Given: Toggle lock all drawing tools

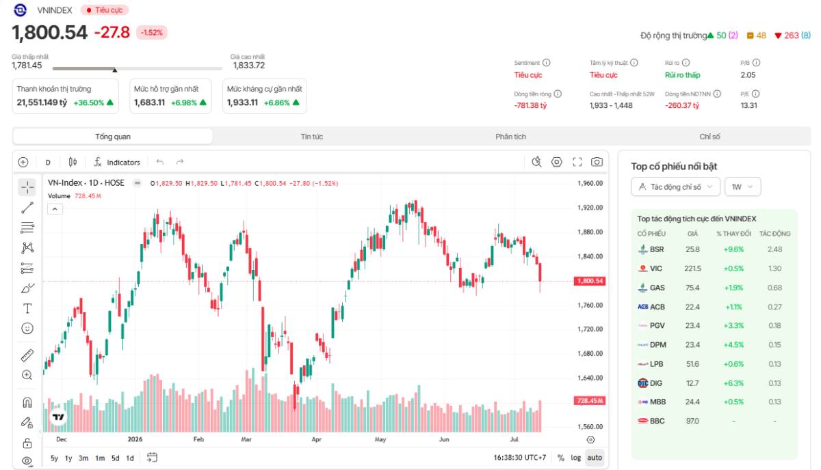Looking at the screenshot, I should (x=27, y=443).
